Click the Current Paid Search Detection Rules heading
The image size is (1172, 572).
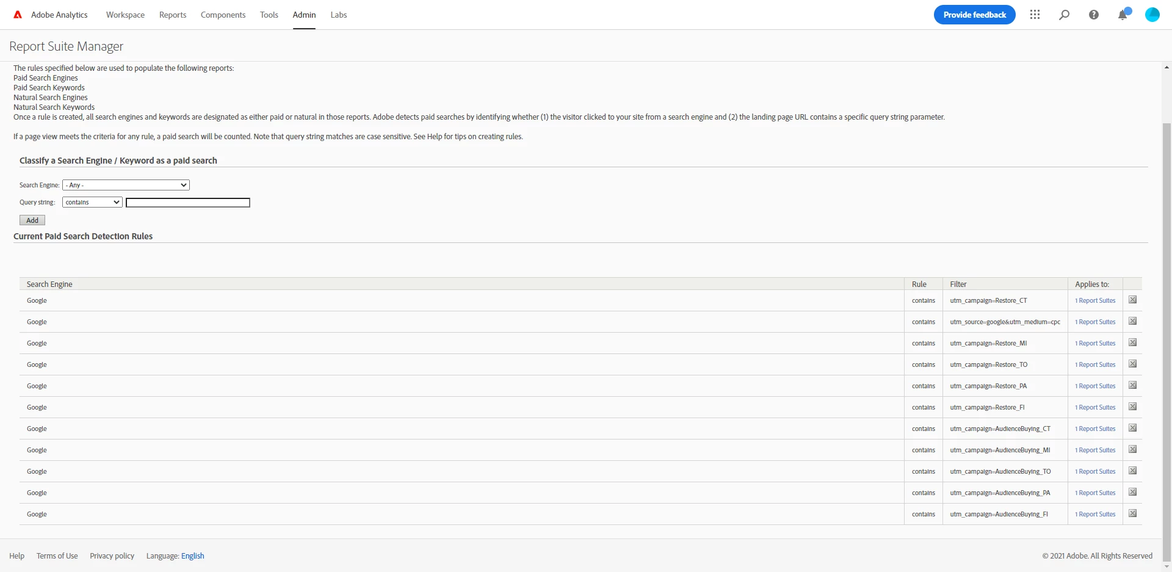pos(83,236)
